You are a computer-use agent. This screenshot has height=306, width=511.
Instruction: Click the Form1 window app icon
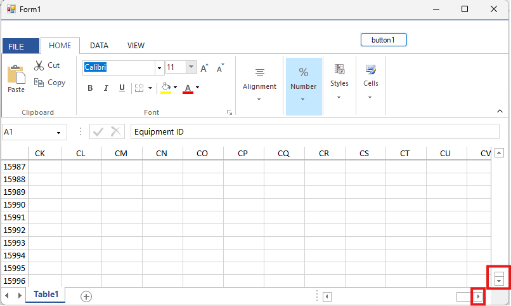coord(11,9)
